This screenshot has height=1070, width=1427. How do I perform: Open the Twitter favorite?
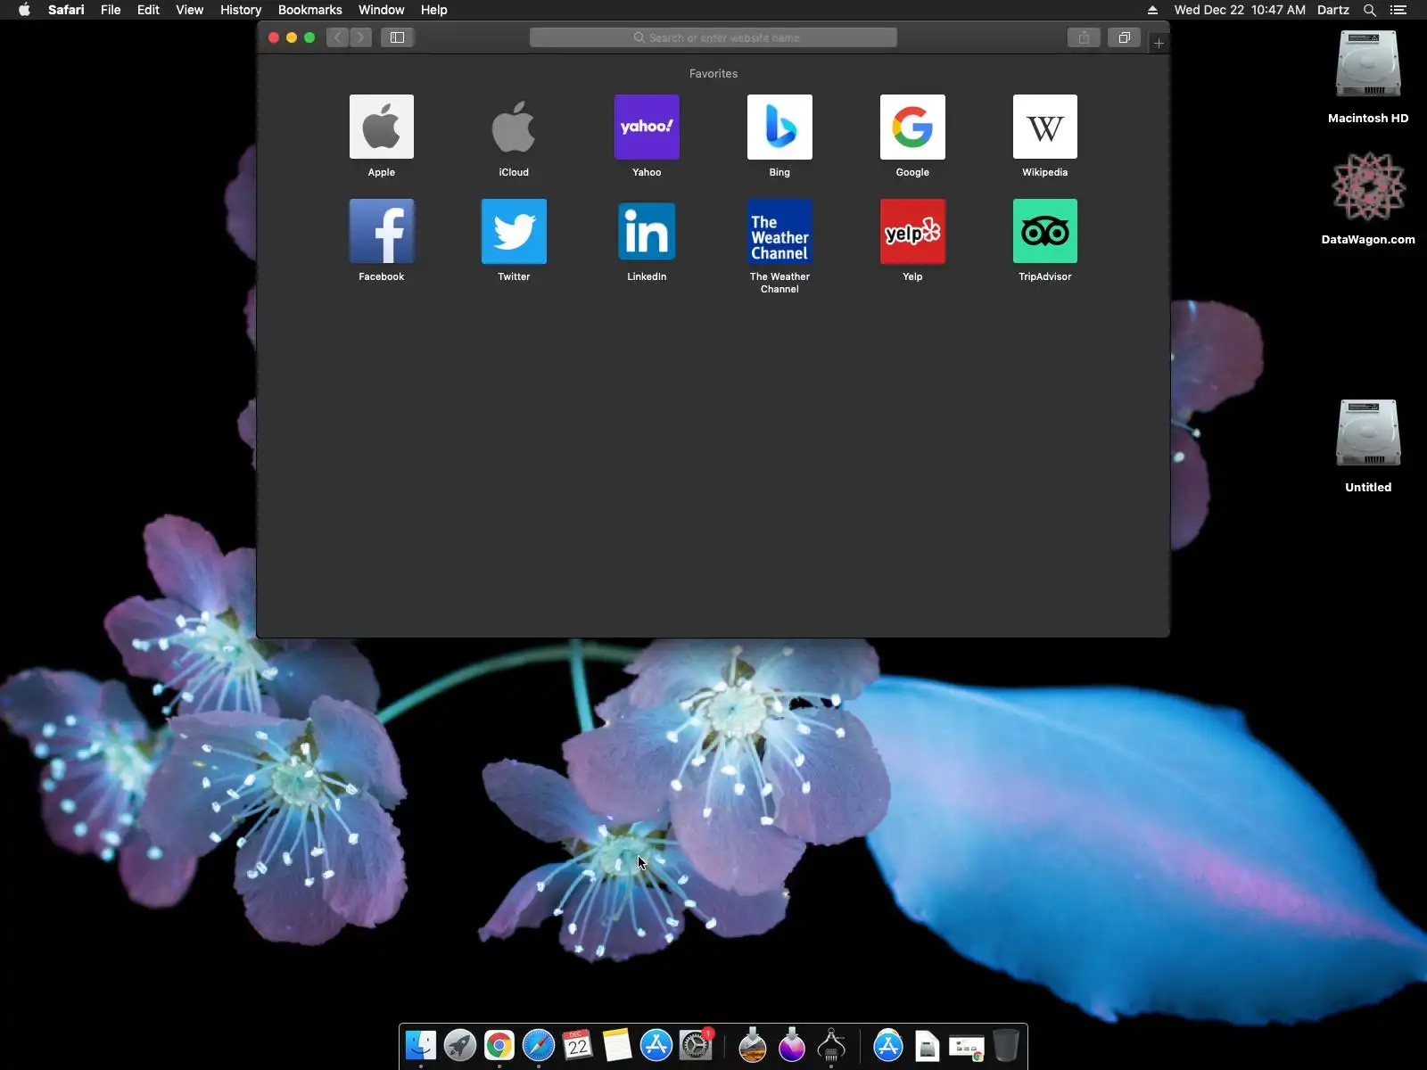click(514, 231)
